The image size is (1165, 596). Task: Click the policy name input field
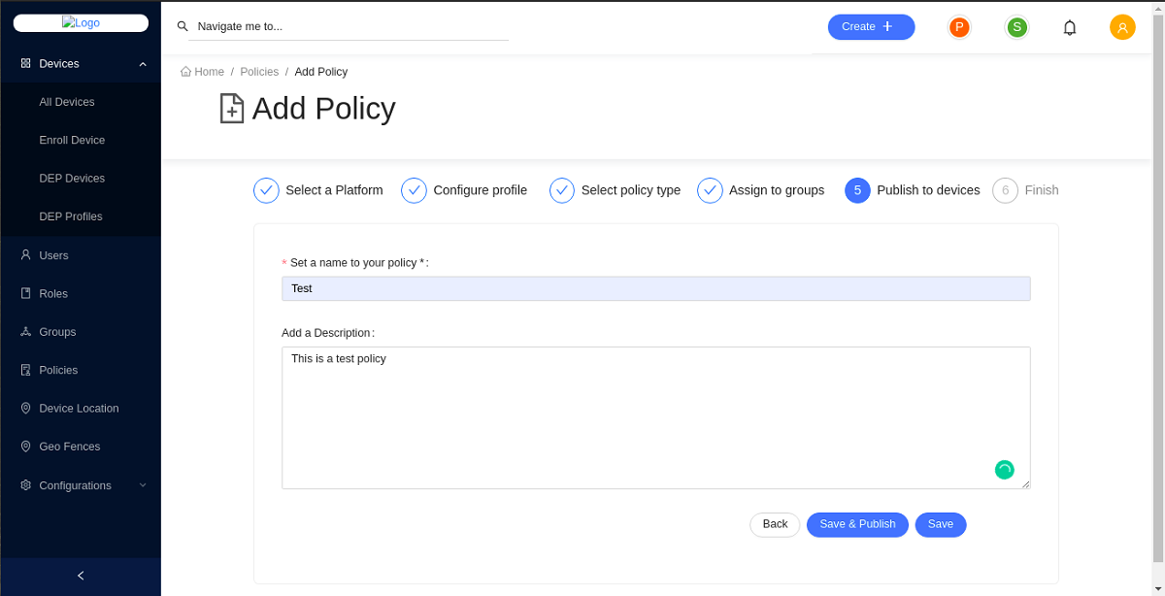tap(655, 288)
